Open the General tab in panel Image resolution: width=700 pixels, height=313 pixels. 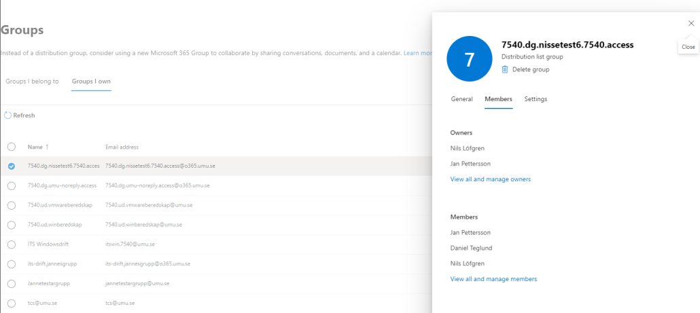(461, 99)
